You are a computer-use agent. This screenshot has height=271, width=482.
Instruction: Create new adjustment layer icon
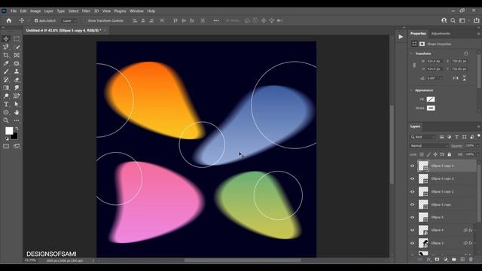point(445,260)
